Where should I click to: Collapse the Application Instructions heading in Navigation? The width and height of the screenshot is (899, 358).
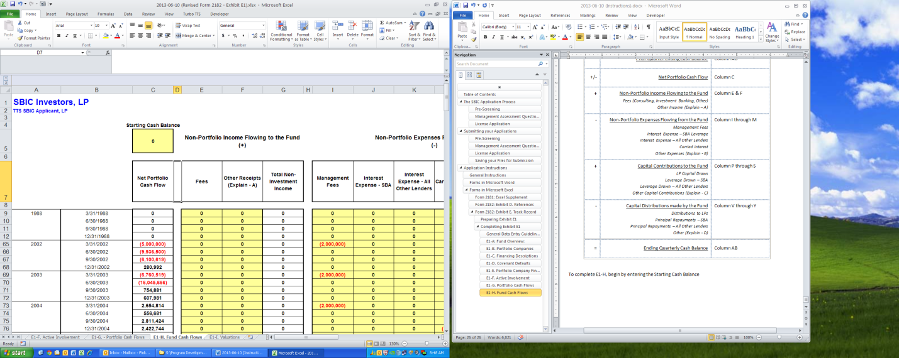(461, 168)
